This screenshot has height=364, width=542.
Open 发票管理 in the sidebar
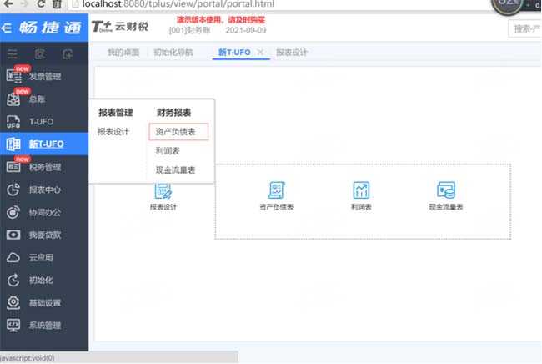[x=44, y=77]
